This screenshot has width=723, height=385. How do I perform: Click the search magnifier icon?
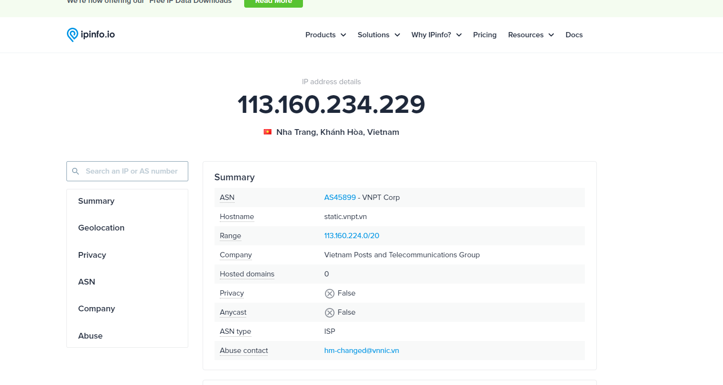[76, 171]
